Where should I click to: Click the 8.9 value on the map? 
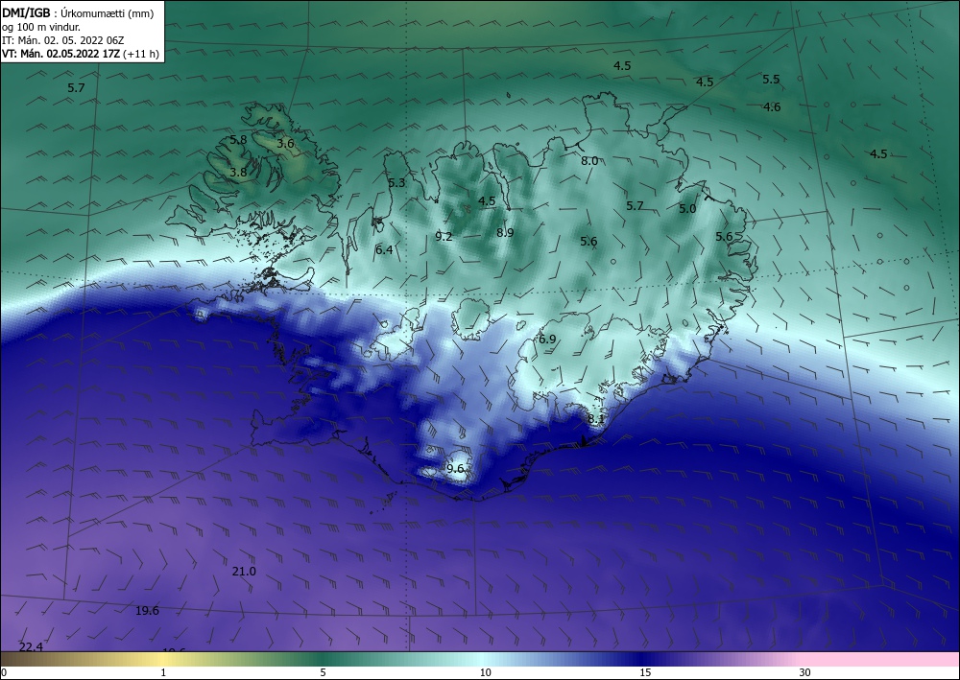pyautogui.click(x=505, y=232)
